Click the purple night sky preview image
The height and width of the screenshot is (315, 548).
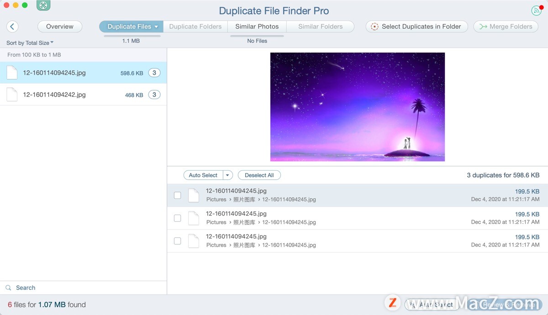tap(358, 107)
